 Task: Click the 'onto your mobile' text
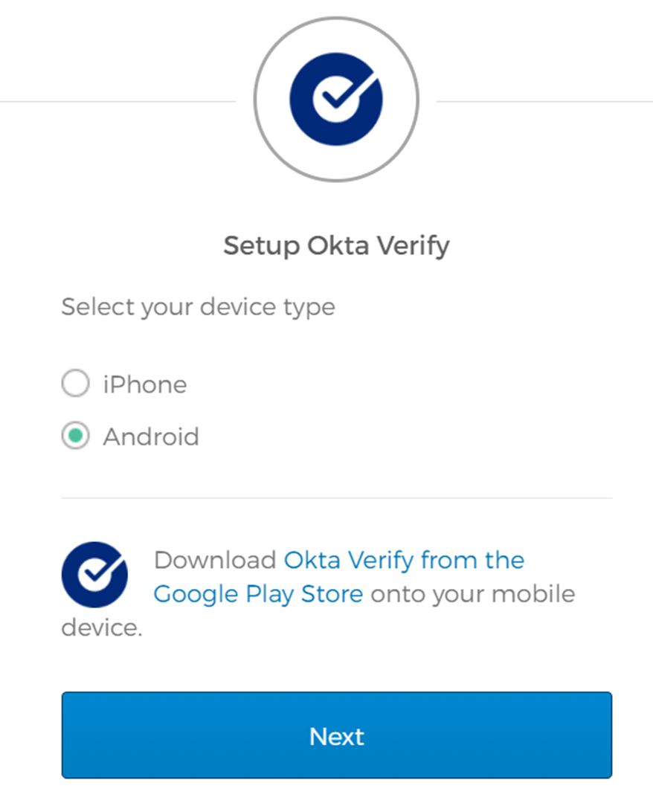pos(473,594)
